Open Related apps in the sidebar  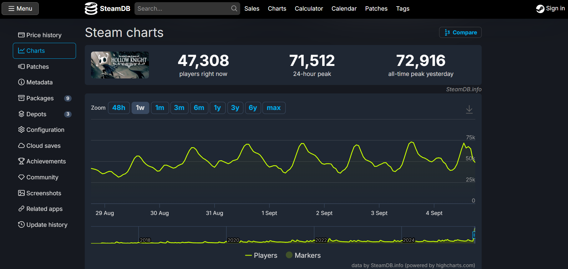click(44, 209)
